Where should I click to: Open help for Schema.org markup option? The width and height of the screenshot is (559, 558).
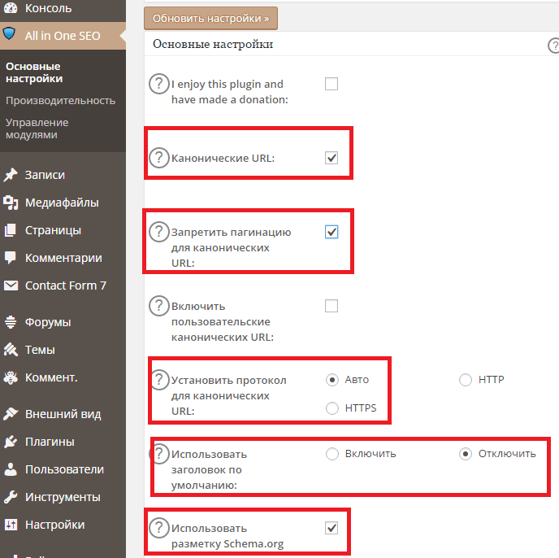point(159,528)
